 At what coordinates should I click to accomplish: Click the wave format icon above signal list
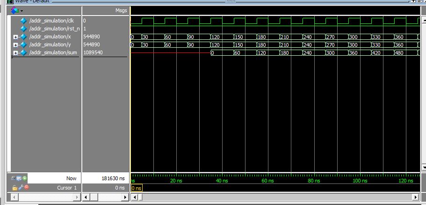(x=14, y=10)
